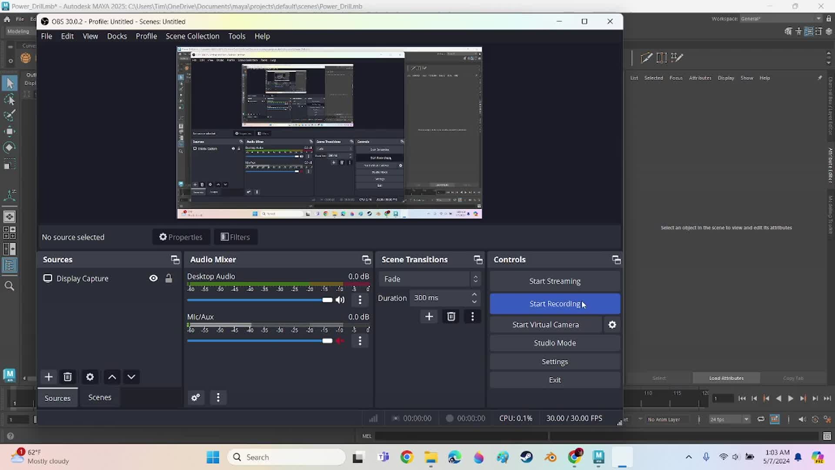This screenshot has width=835, height=470.
Task: Delete transition with trash icon
Action: (451, 316)
